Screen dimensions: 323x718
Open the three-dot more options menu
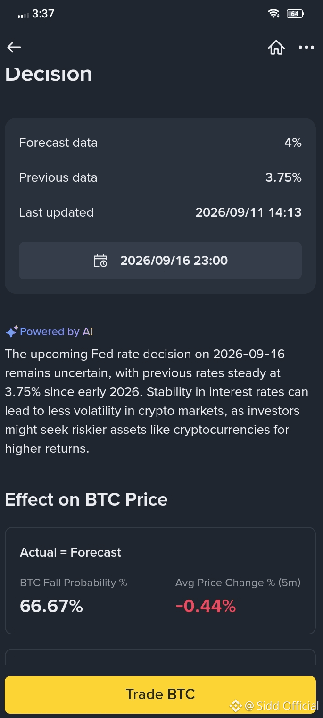(306, 47)
